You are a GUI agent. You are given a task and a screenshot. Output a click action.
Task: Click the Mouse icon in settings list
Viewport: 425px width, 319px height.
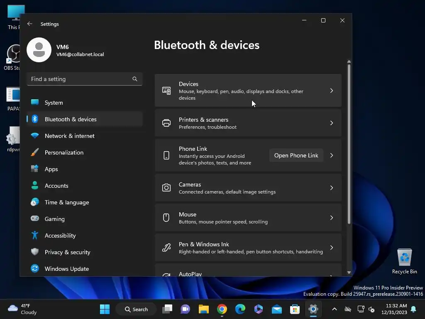(166, 218)
